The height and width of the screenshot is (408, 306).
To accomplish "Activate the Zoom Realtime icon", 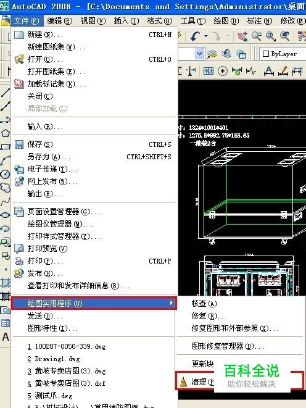I will 257,36.
